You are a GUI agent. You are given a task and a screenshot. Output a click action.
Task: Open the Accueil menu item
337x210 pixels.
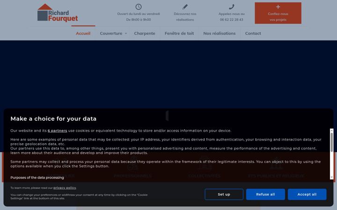pyautogui.click(x=83, y=34)
